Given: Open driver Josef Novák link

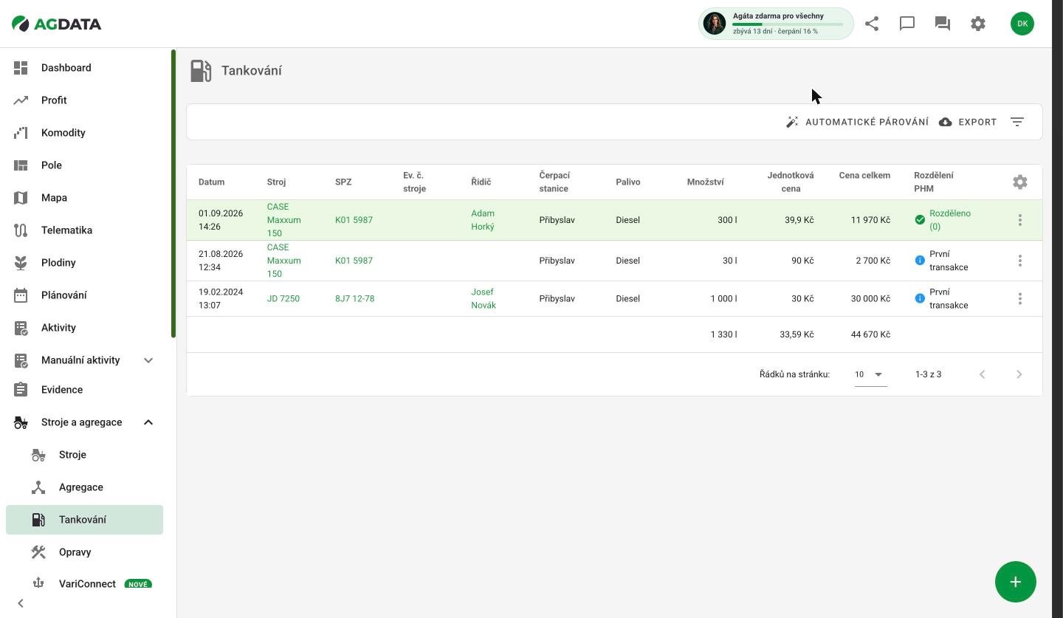Looking at the screenshot, I should click(484, 298).
